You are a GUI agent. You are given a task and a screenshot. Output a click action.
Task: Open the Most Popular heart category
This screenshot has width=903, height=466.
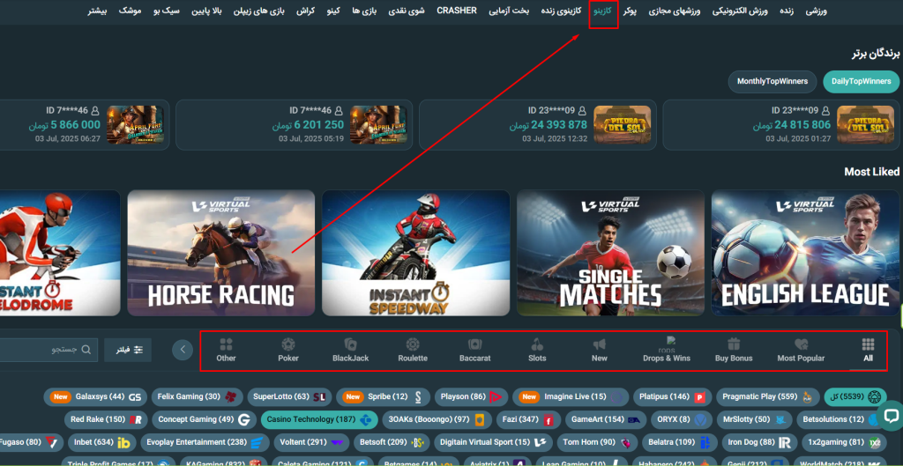801,351
